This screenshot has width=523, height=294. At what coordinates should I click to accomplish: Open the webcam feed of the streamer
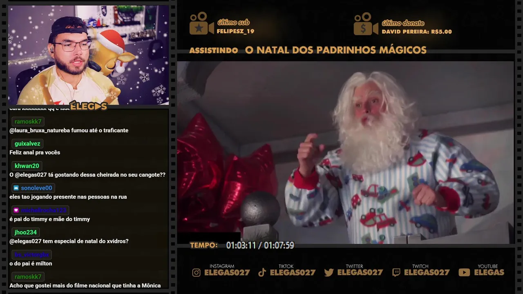88,55
